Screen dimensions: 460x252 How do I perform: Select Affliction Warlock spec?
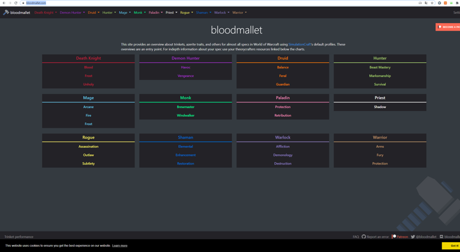(283, 147)
